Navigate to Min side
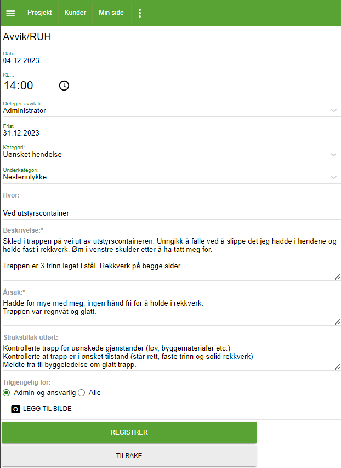The height and width of the screenshot is (468, 341). (x=111, y=13)
